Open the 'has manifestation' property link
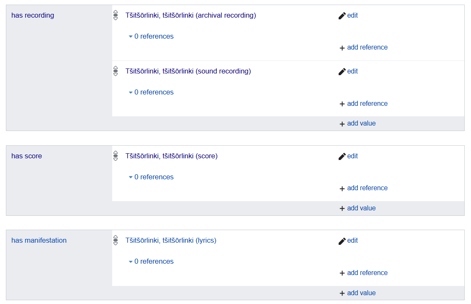471x304 pixels. (x=39, y=240)
